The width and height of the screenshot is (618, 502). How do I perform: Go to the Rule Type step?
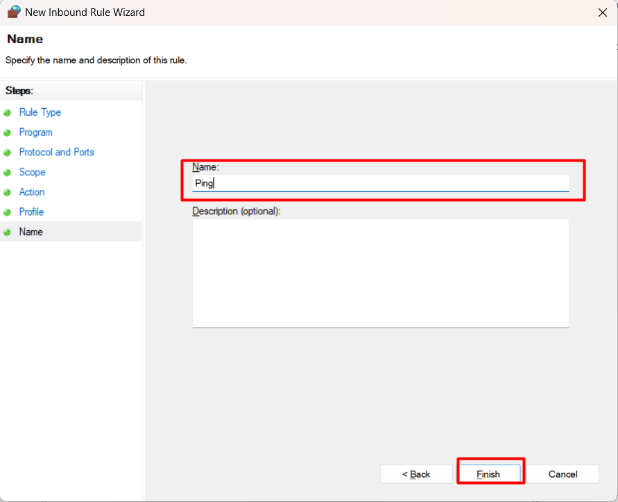point(40,112)
